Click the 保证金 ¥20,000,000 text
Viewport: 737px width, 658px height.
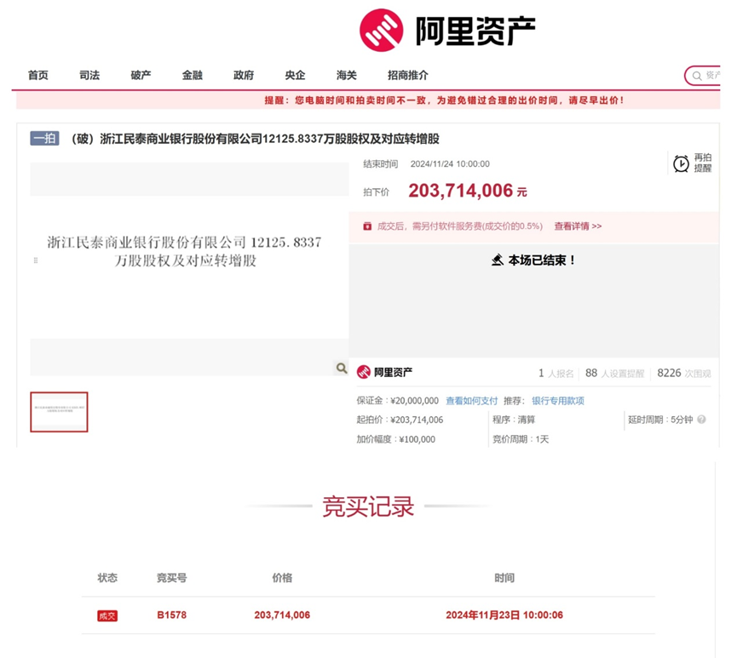tap(397, 401)
